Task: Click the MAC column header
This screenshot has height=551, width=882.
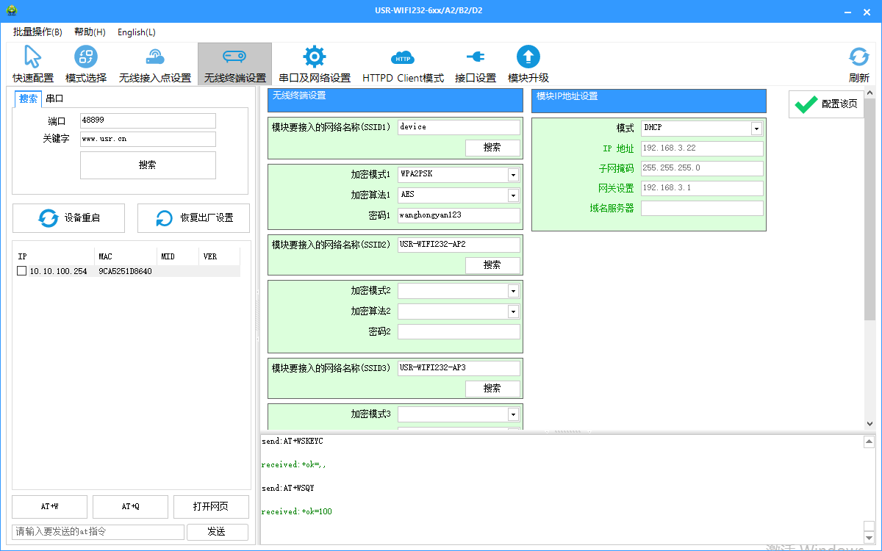Action: click(x=126, y=257)
